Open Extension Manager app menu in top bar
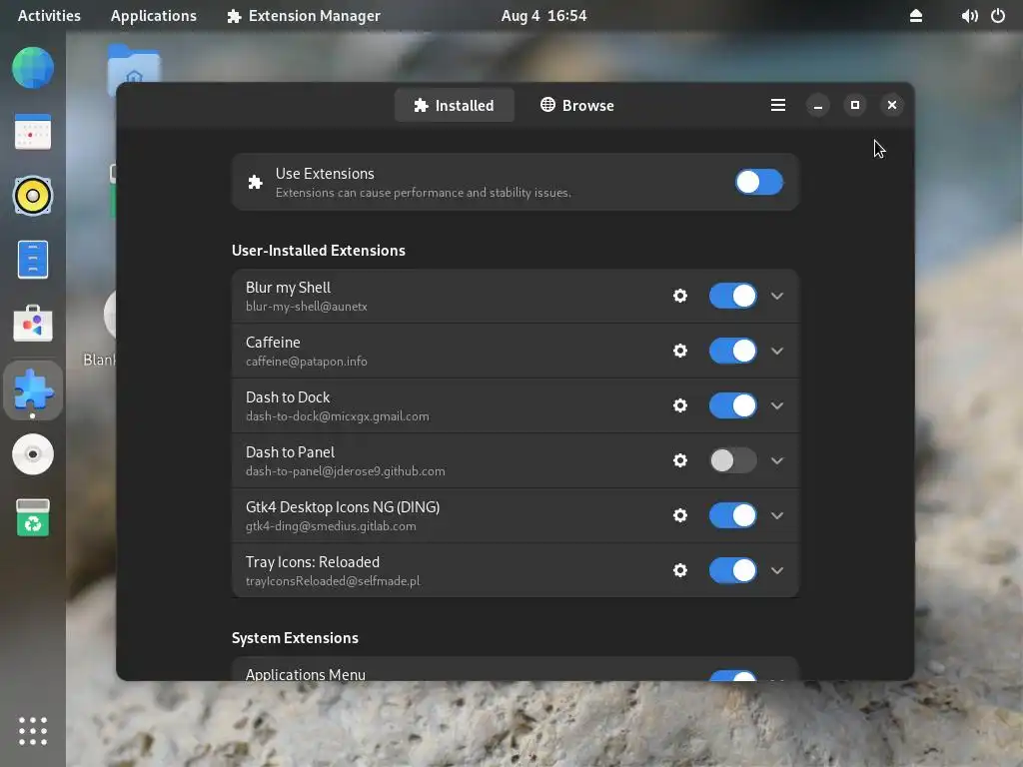The width and height of the screenshot is (1023, 767). click(x=304, y=16)
